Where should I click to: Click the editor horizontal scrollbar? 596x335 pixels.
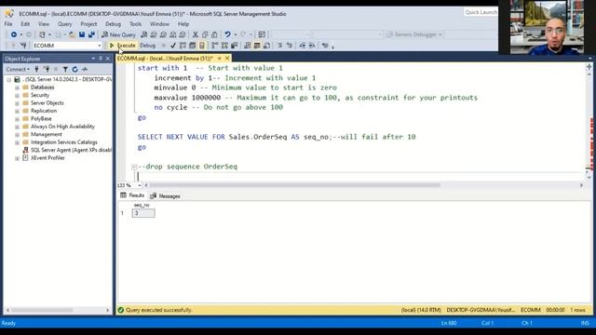coord(295,185)
